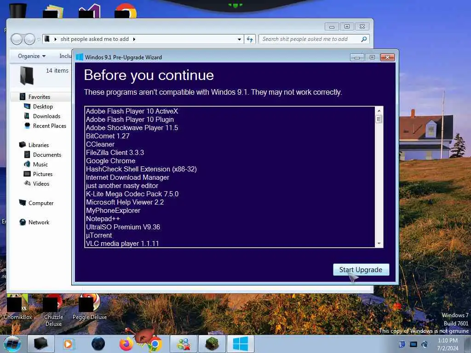Screen dimensions: 471x353
Task: Open the Minecraft grass block taskbar icon
Action: tap(212, 344)
